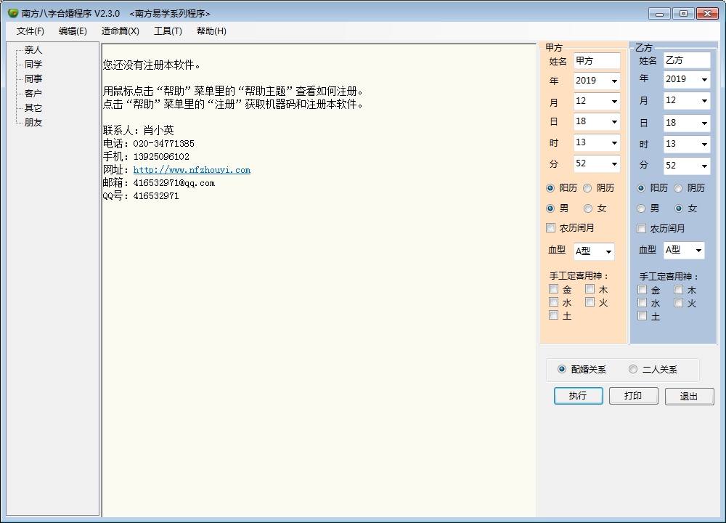Select 朋友 in the category tree
This screenshot has height=523, width=726.
point(33,123)
